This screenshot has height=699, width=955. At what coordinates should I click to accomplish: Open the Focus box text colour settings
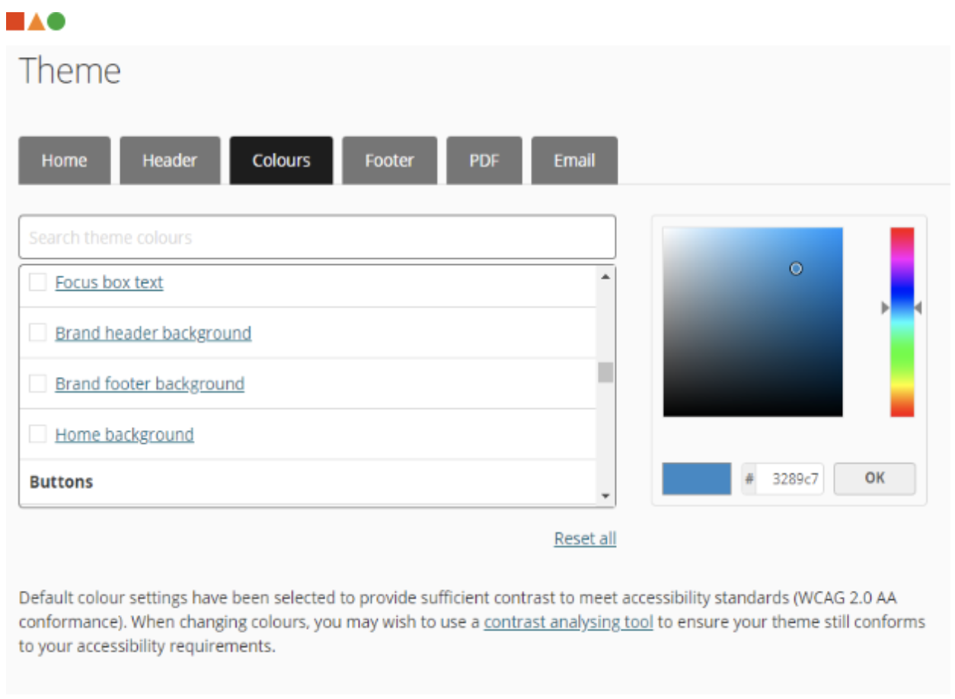click(109, 282)
